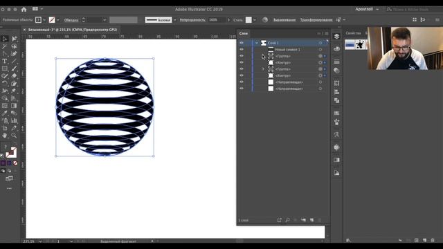Open the Color palette dock icon

pos(336,49)
